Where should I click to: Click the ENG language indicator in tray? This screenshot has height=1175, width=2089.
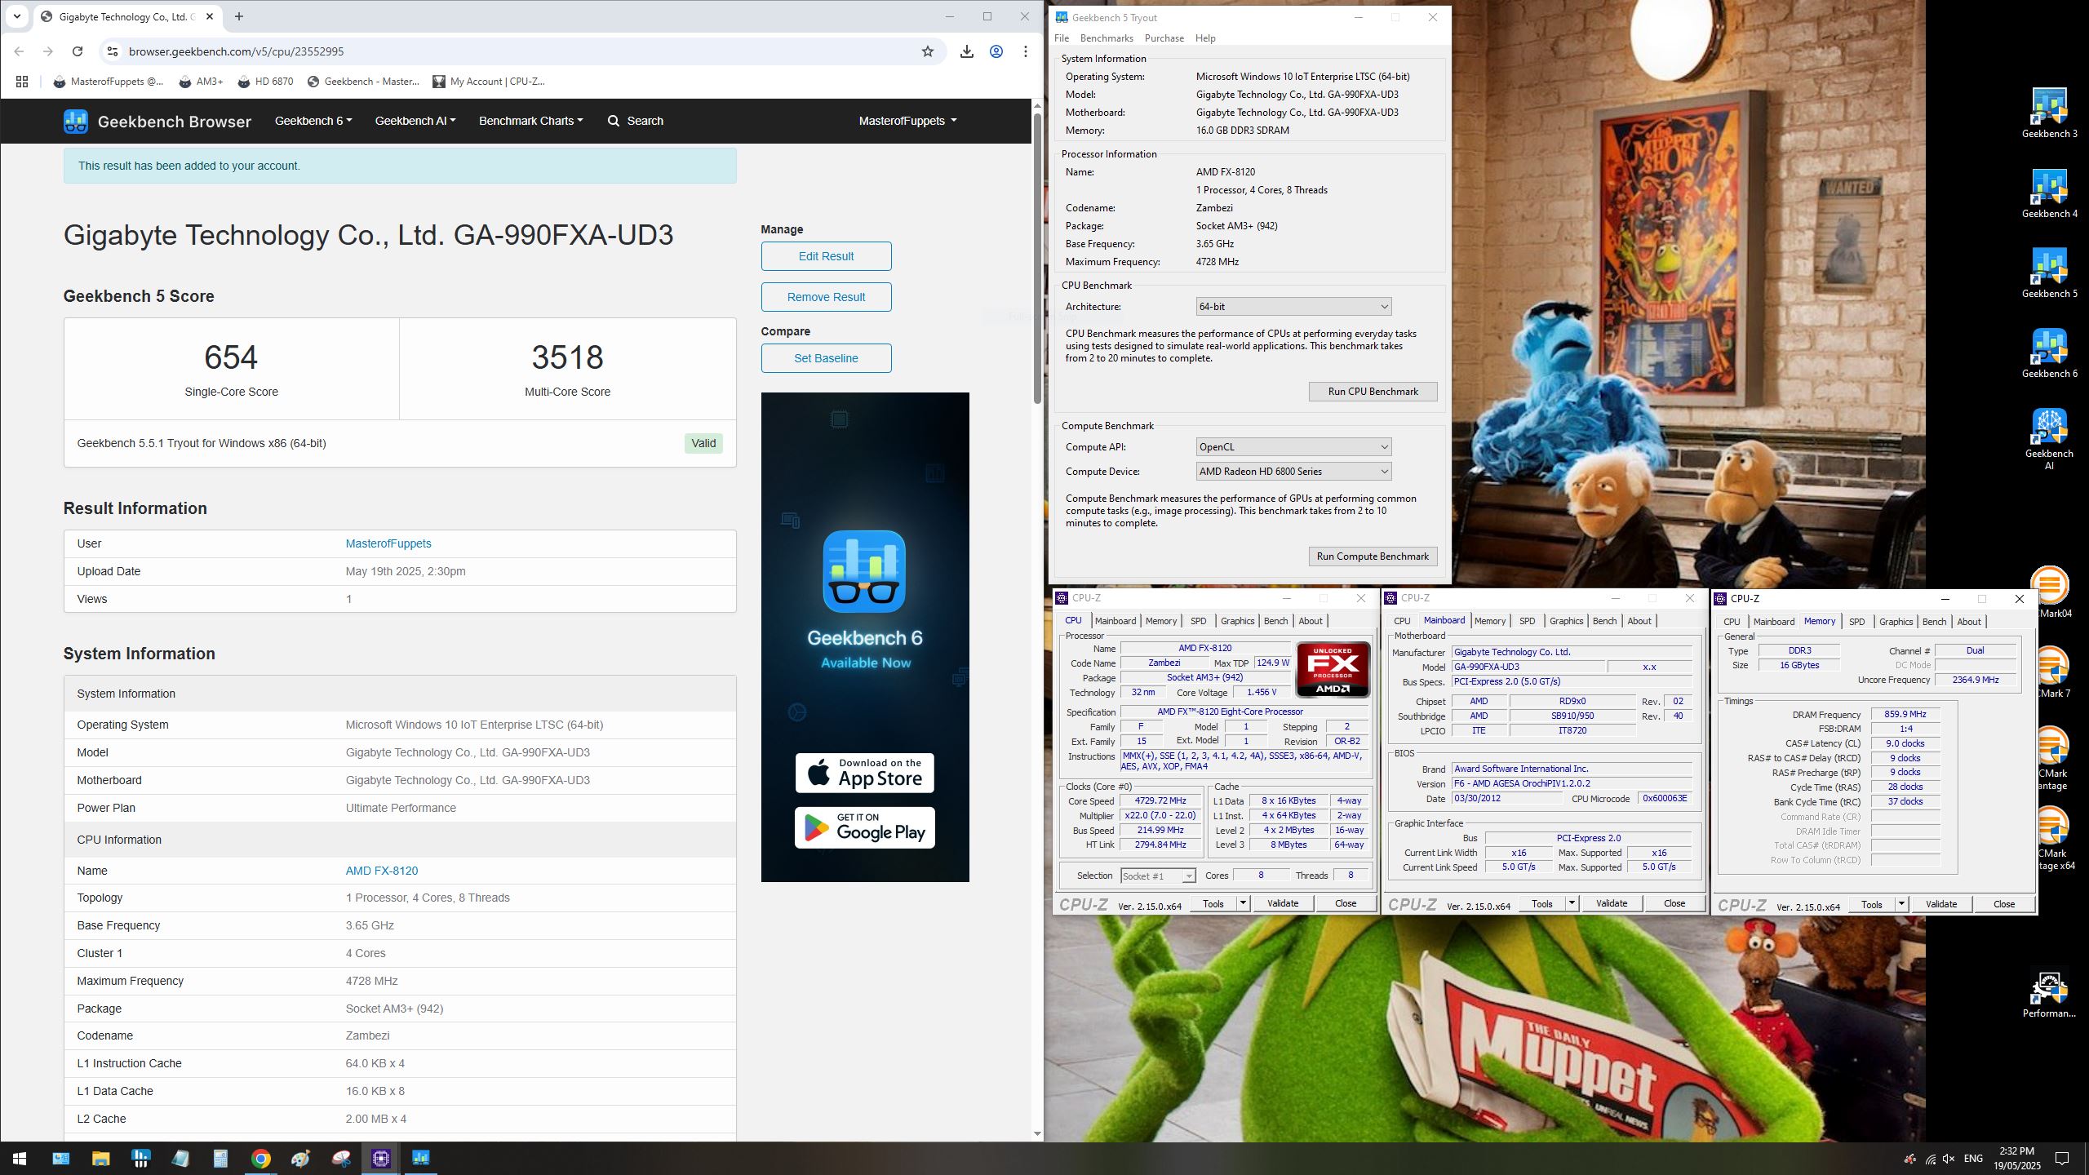tap(1973, 1159)
